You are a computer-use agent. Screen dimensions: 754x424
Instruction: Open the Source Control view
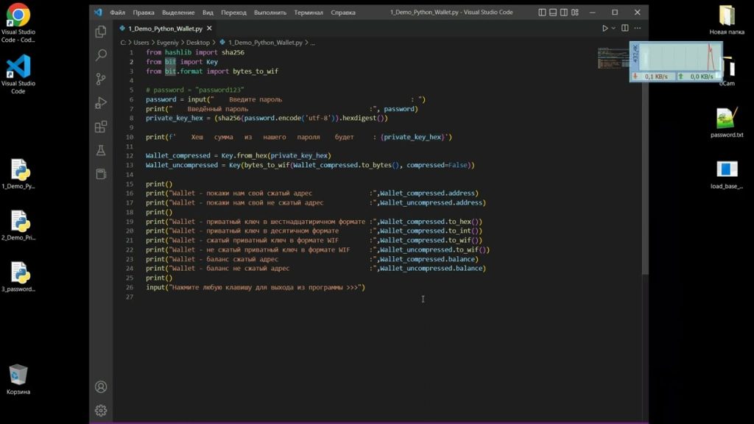[x=101, y=79]
